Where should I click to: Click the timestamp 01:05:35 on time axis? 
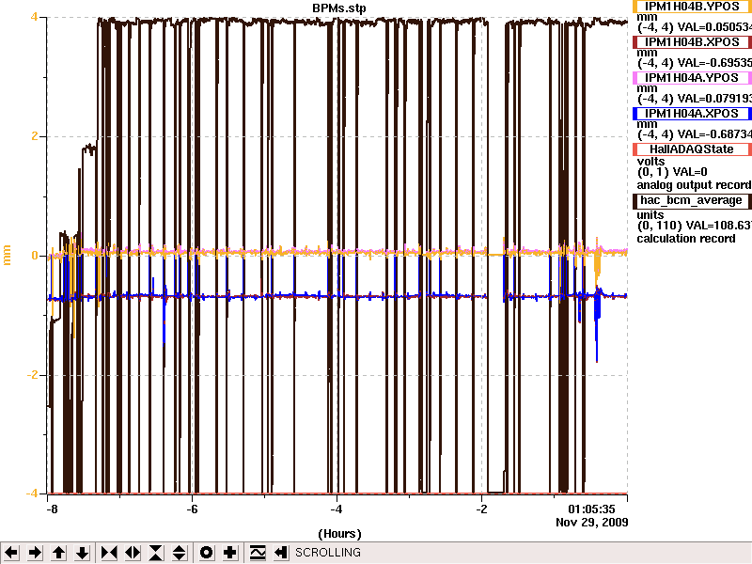[591, 509]
